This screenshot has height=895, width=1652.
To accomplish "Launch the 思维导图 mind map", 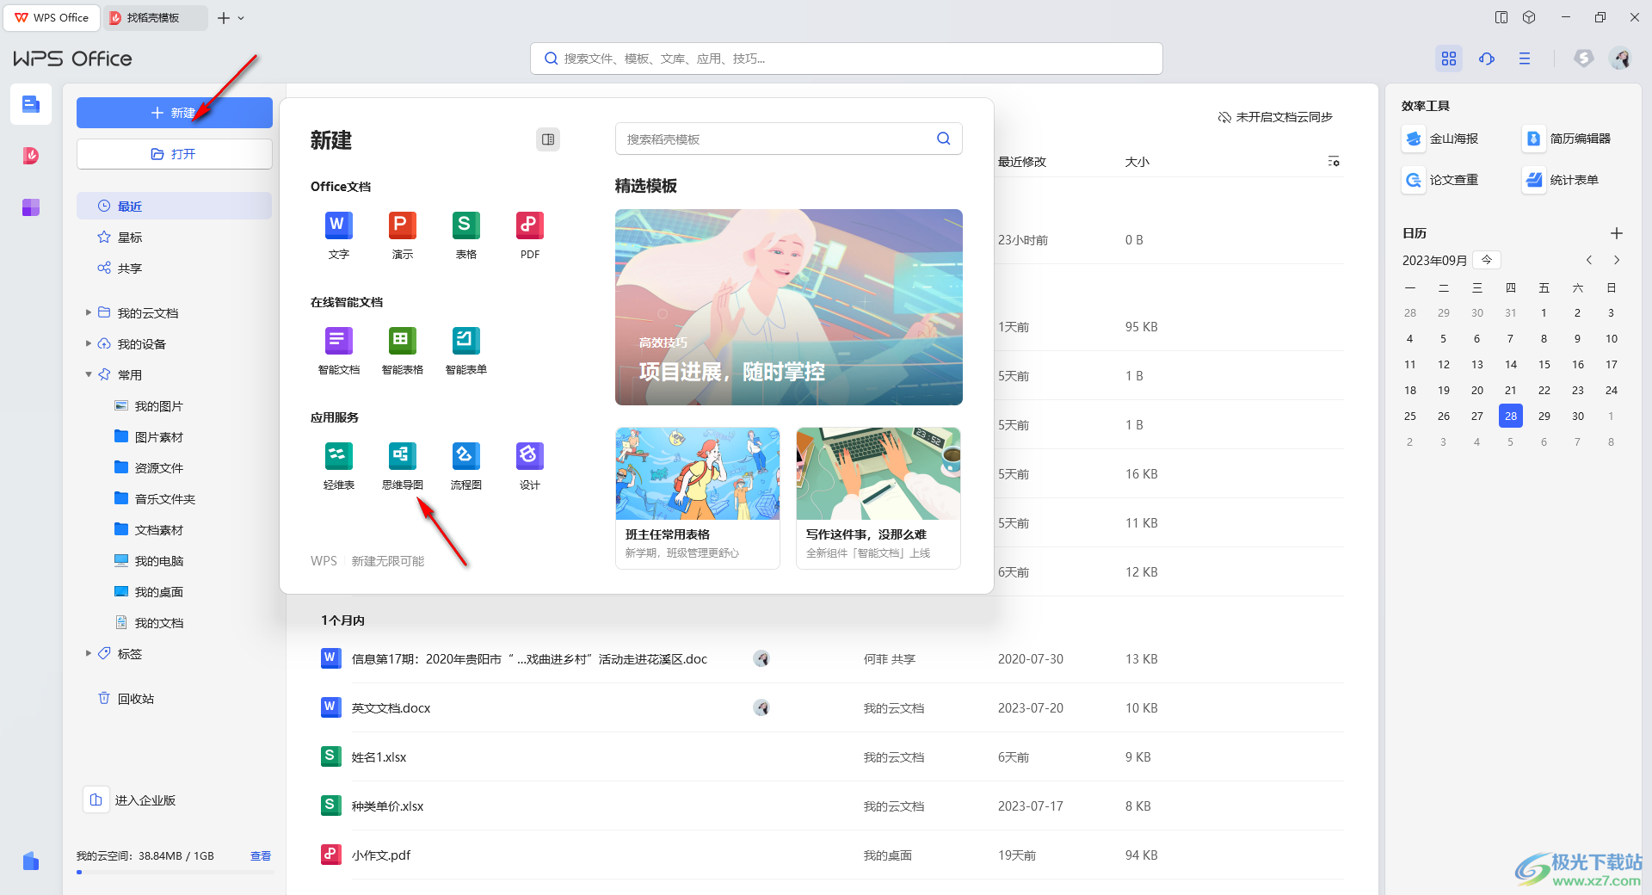I will [402, 466].
